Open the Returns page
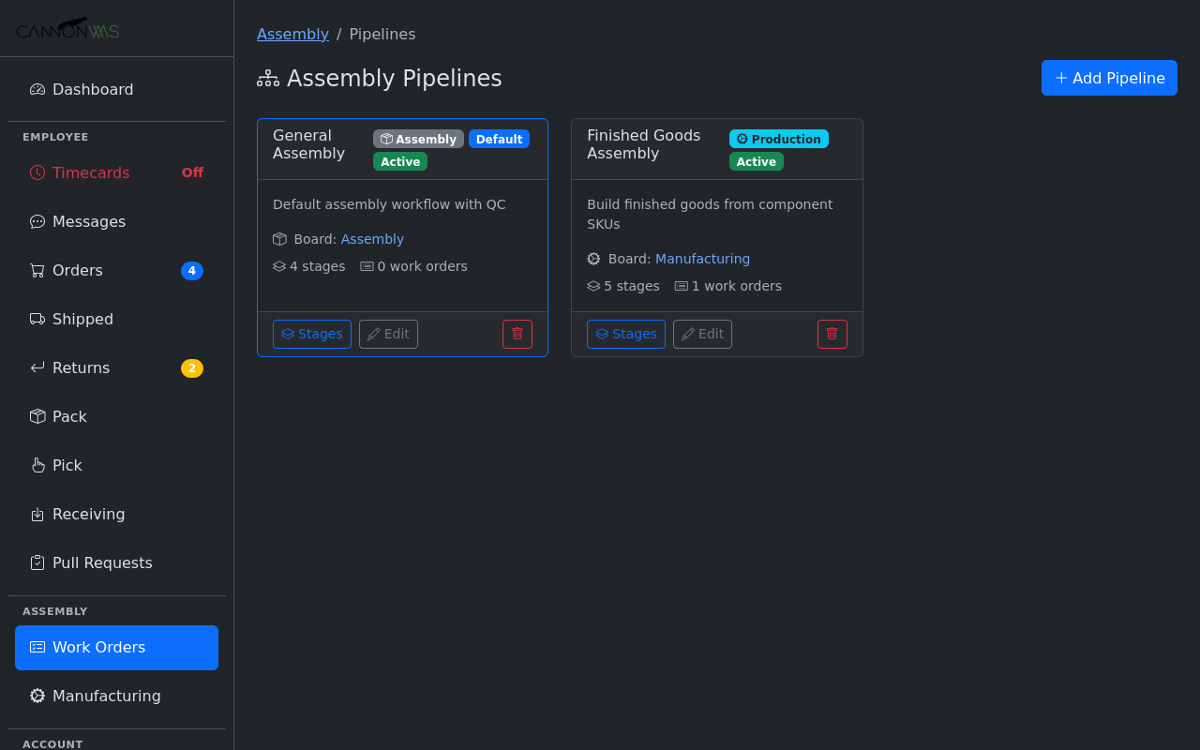The width and height of the screenshot is (1200, 750). pyautogui.click(x=81, y=367)
